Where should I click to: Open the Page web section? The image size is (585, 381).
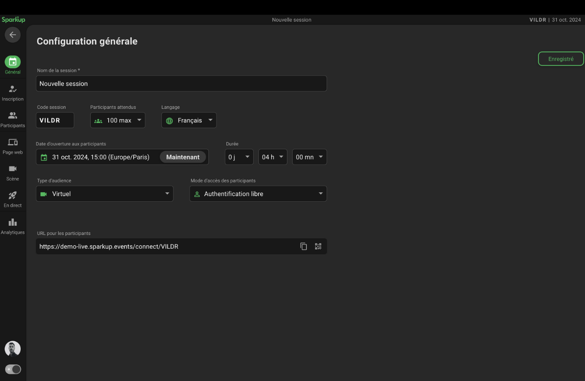(x=12, y=145)
